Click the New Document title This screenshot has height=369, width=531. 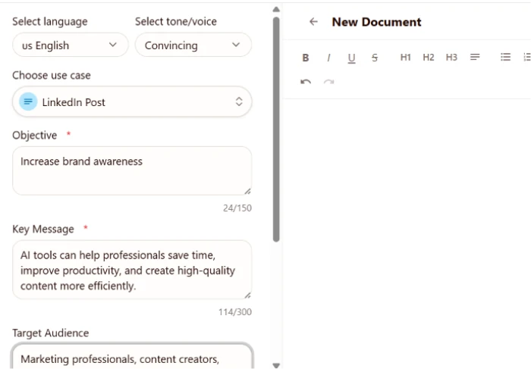(x=376, y=22)
